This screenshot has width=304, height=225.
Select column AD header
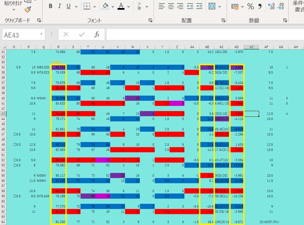pos(237,47)
